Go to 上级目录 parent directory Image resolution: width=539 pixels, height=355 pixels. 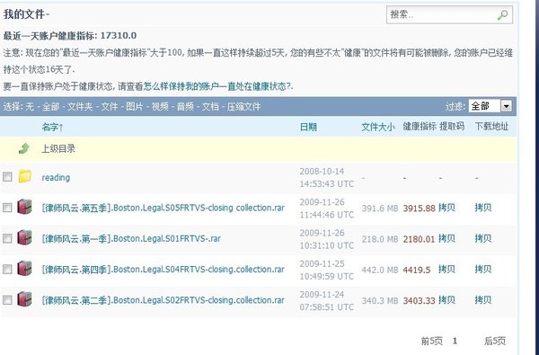click(58, 148)
